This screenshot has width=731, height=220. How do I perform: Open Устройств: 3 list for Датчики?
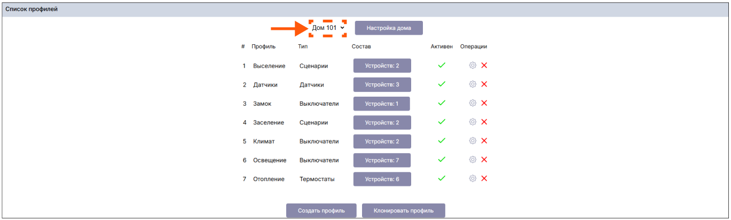(382, 84)
